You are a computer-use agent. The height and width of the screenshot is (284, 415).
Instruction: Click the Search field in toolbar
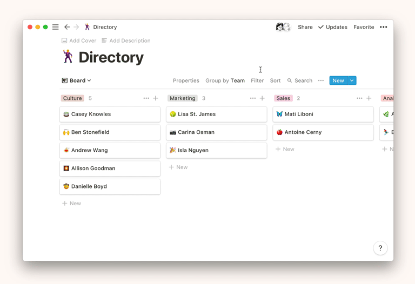pyautogui.click(x=300, y=80)
